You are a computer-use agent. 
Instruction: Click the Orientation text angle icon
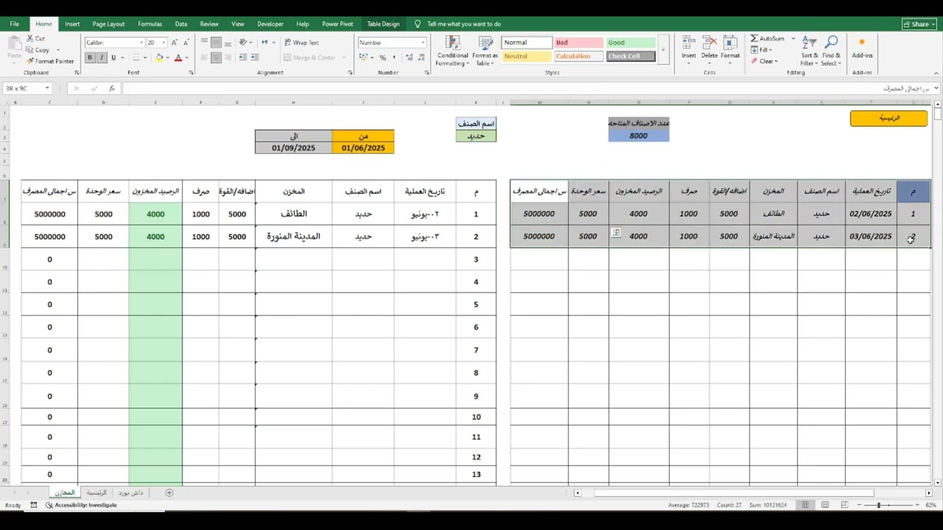click(x=243, y=43)
